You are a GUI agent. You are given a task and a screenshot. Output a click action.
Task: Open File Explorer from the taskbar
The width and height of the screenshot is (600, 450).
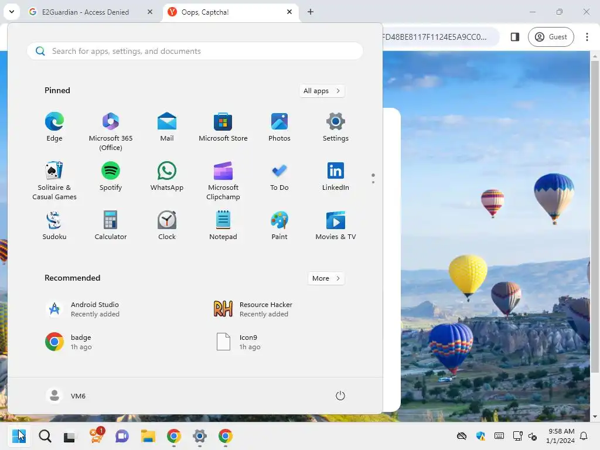click(x=148, y=436)
